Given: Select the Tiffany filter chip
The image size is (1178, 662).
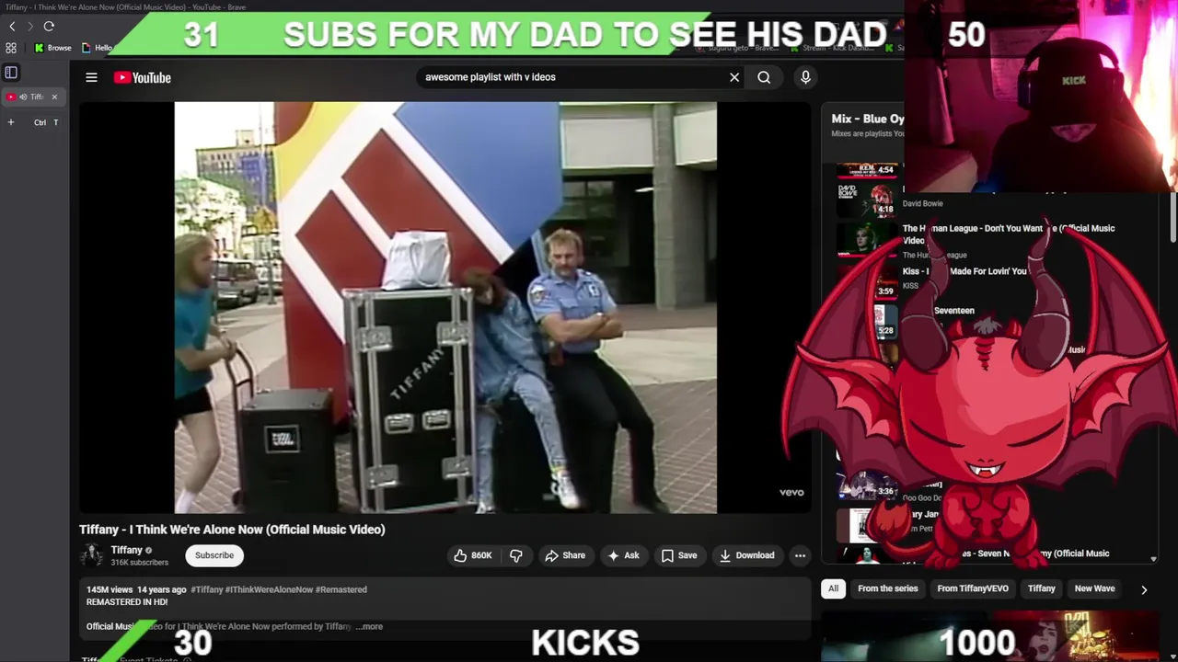Looking at the screenshot, I should tap(1042, 588).
